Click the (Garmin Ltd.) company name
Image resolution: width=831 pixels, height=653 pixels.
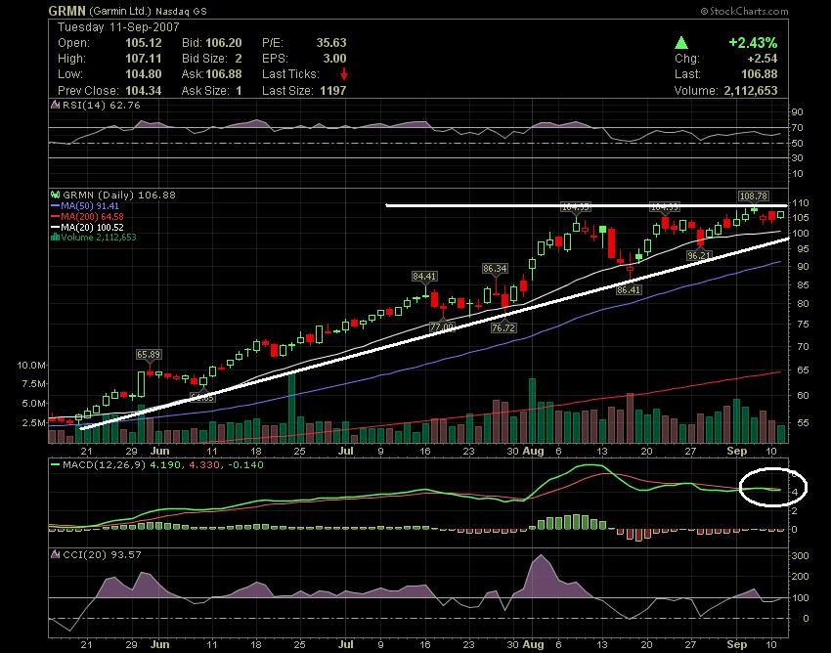pos(120,11)
